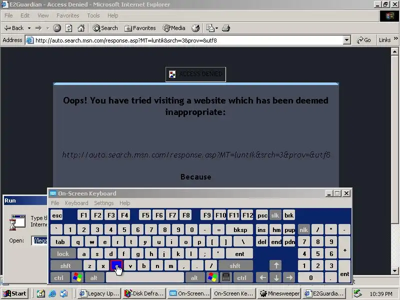400x300 pixels.
Task: Open the Address bar dropdown arrow
Action: [346, 40]
